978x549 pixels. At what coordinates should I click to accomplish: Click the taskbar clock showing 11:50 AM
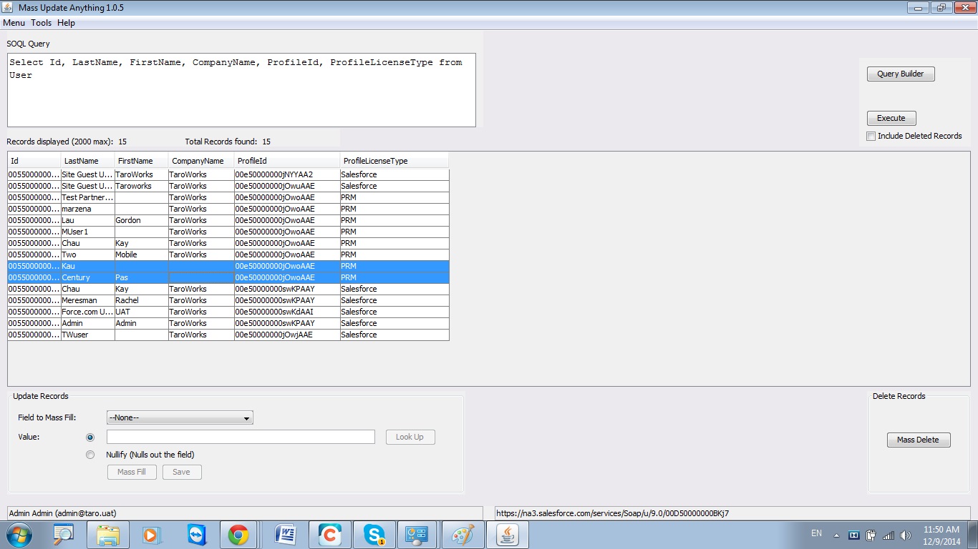941,530
